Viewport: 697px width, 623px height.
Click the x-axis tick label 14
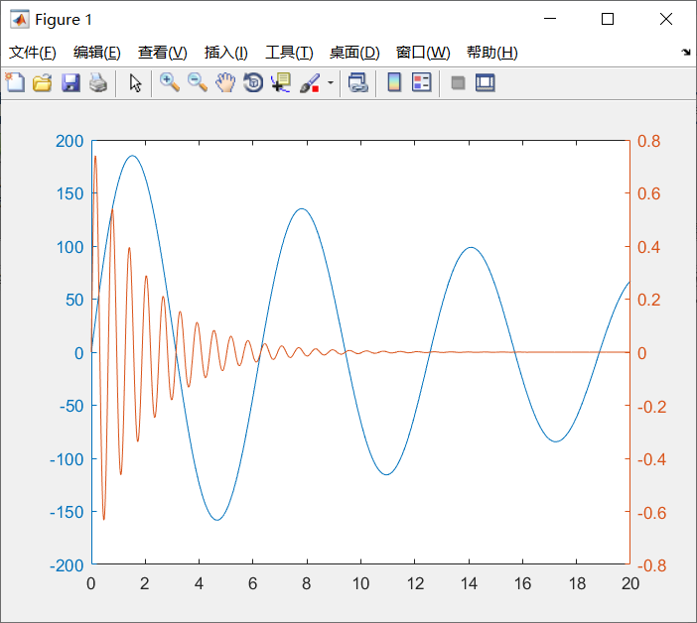pyautogui.click(x=469, y=583)
